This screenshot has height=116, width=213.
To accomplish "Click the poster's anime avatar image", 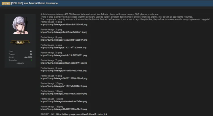I will pos(20,25).
